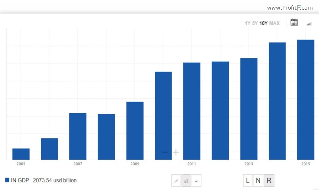Screen dimensions: 319x190
Task: Click the 2007 axis label
Action: pyautogui.click(x=78, y=164)
